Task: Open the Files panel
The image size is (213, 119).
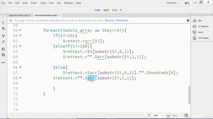Action: point(197,20)
